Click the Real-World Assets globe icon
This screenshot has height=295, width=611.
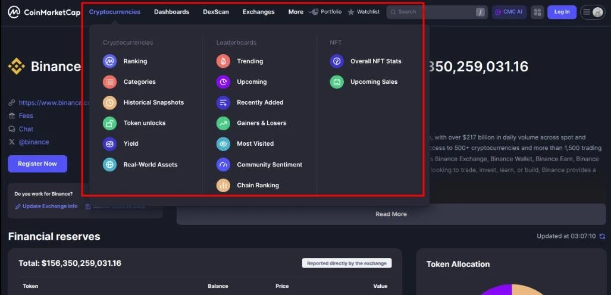pyautogui.click(x=110, y=165)
